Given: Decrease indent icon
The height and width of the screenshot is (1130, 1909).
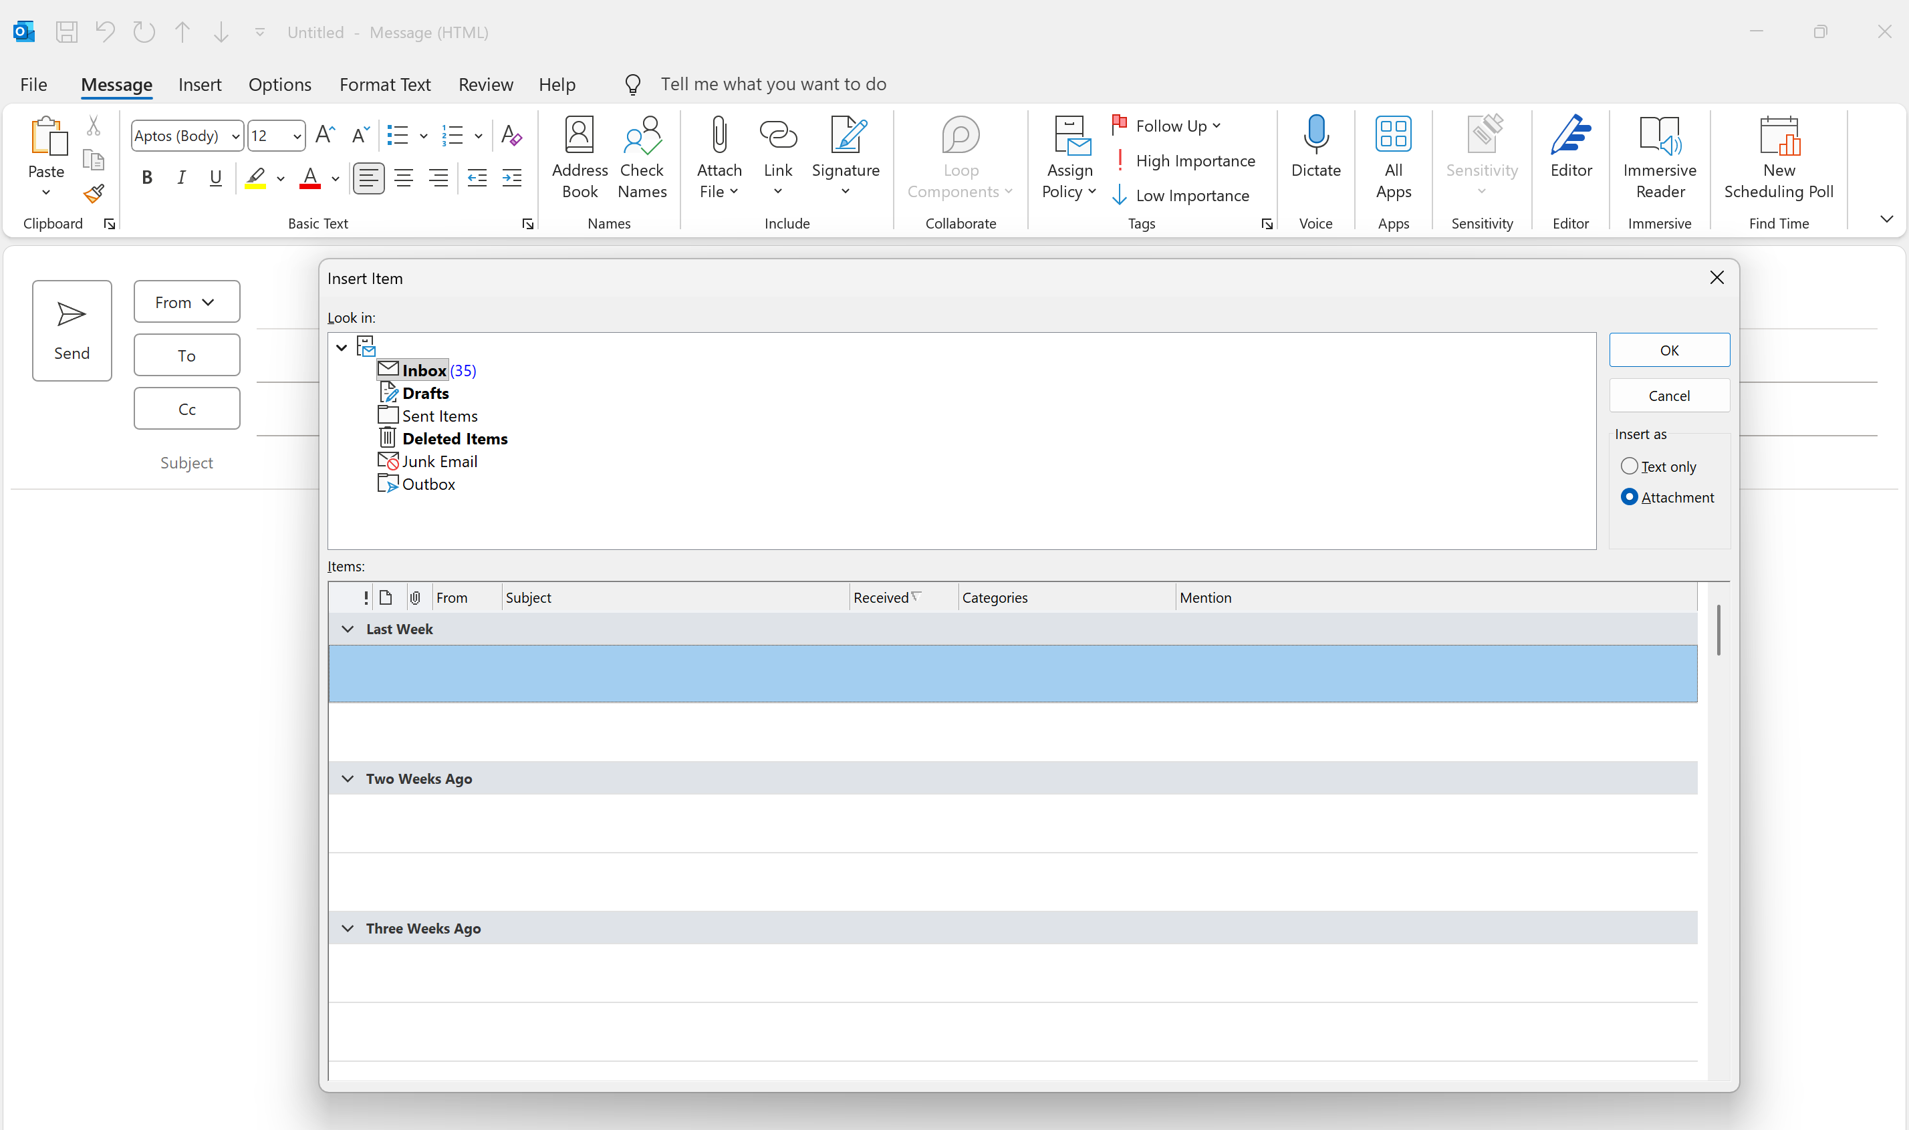Looking at the screenshot, I should pyautogui.click(x=477, y=178).
